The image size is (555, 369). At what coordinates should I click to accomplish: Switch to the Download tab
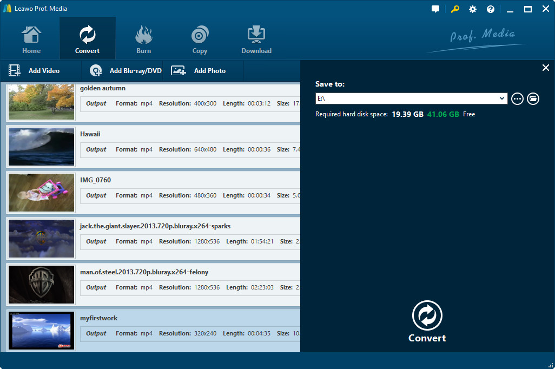point(256,40)
